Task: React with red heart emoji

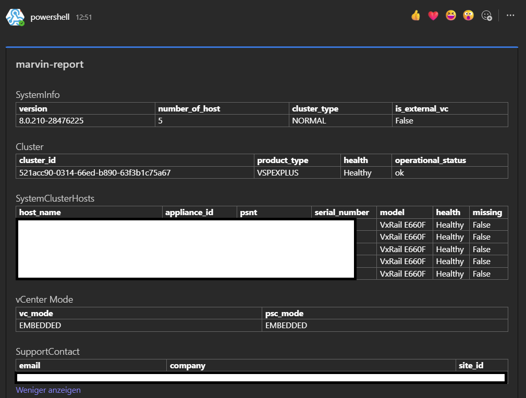Action: [433, 16]
